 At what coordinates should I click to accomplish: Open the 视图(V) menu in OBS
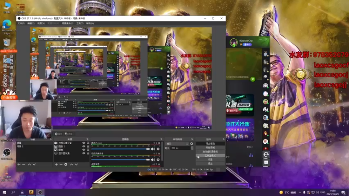(x=41, y=24)
